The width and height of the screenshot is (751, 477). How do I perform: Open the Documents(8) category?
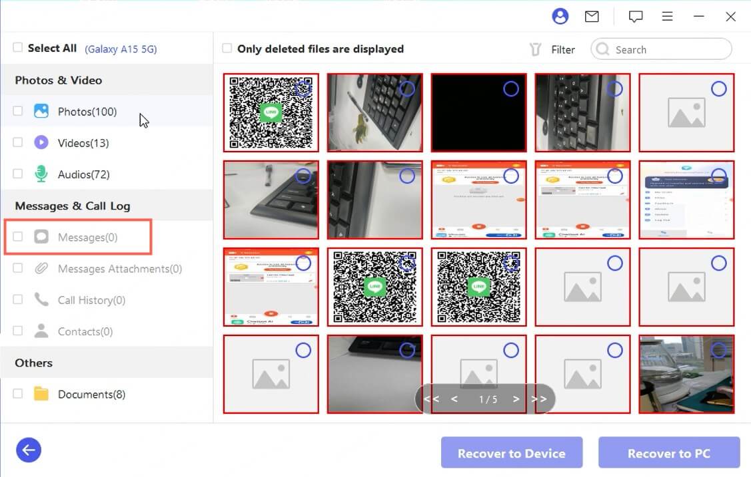point(107,394)
